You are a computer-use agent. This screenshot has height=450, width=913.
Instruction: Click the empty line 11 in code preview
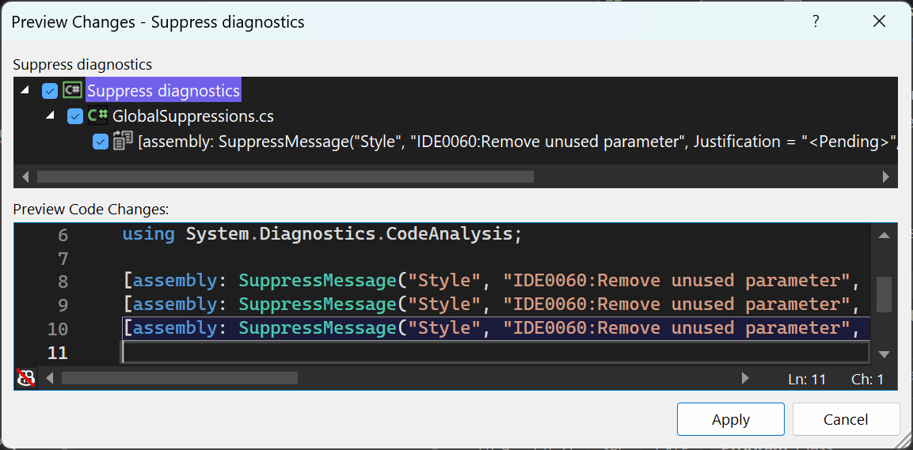475,353
